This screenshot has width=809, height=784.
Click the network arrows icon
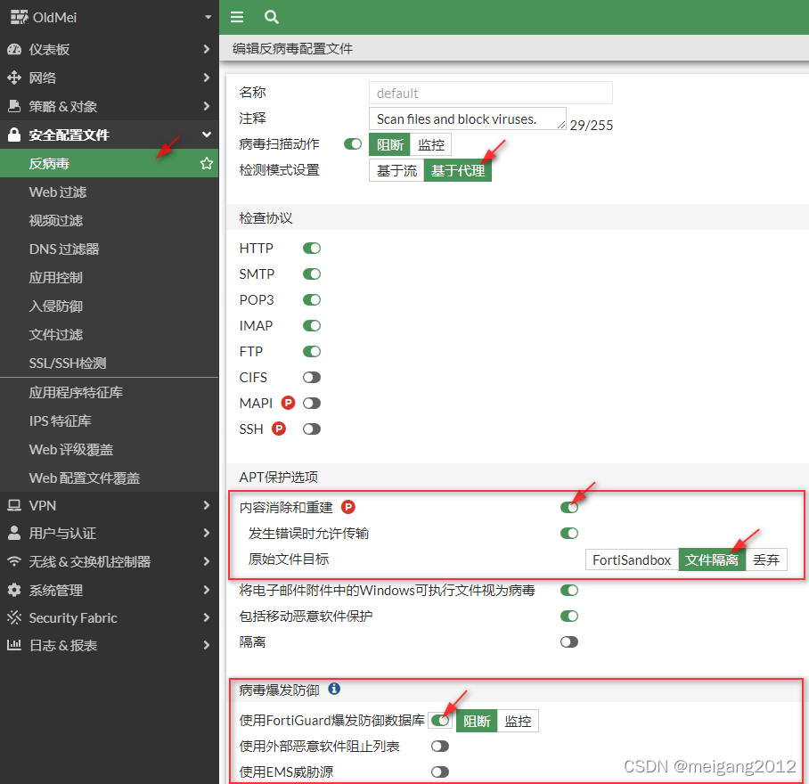coord(14,78)
